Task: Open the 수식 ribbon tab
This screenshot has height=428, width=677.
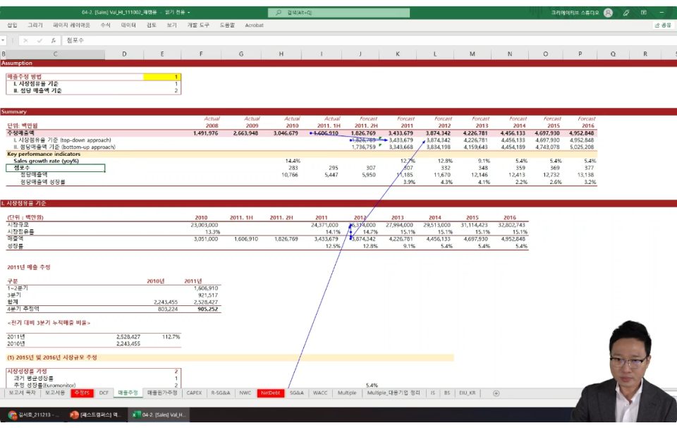Action: [105, 25]
